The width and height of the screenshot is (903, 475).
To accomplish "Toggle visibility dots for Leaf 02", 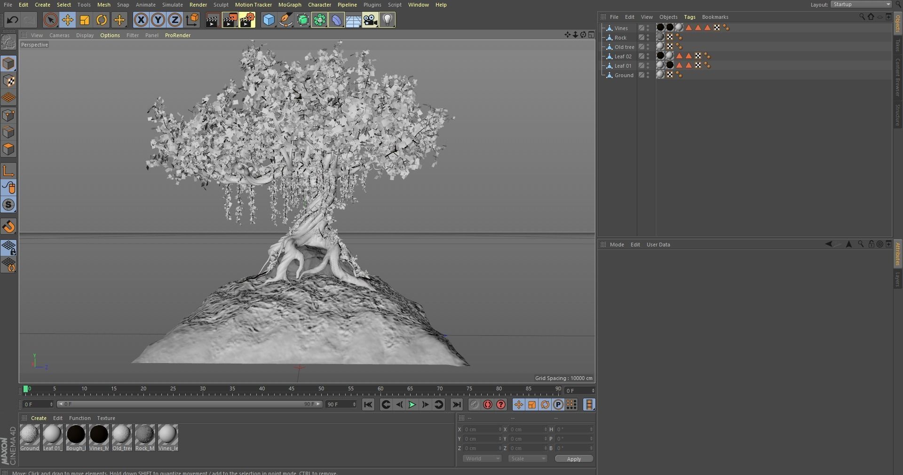I will click(x=648, y=56).
